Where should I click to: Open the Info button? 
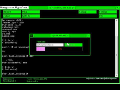(108, 16)
